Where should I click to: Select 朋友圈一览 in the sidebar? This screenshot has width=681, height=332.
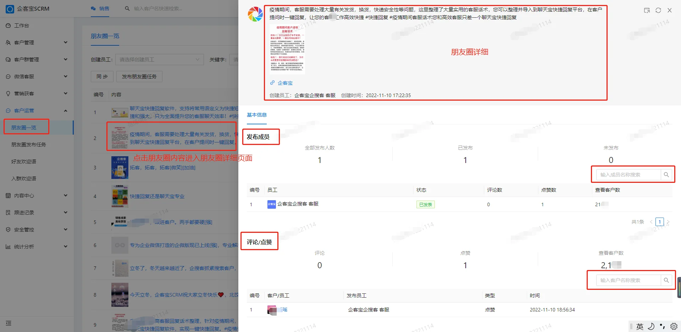click(24, 128)
